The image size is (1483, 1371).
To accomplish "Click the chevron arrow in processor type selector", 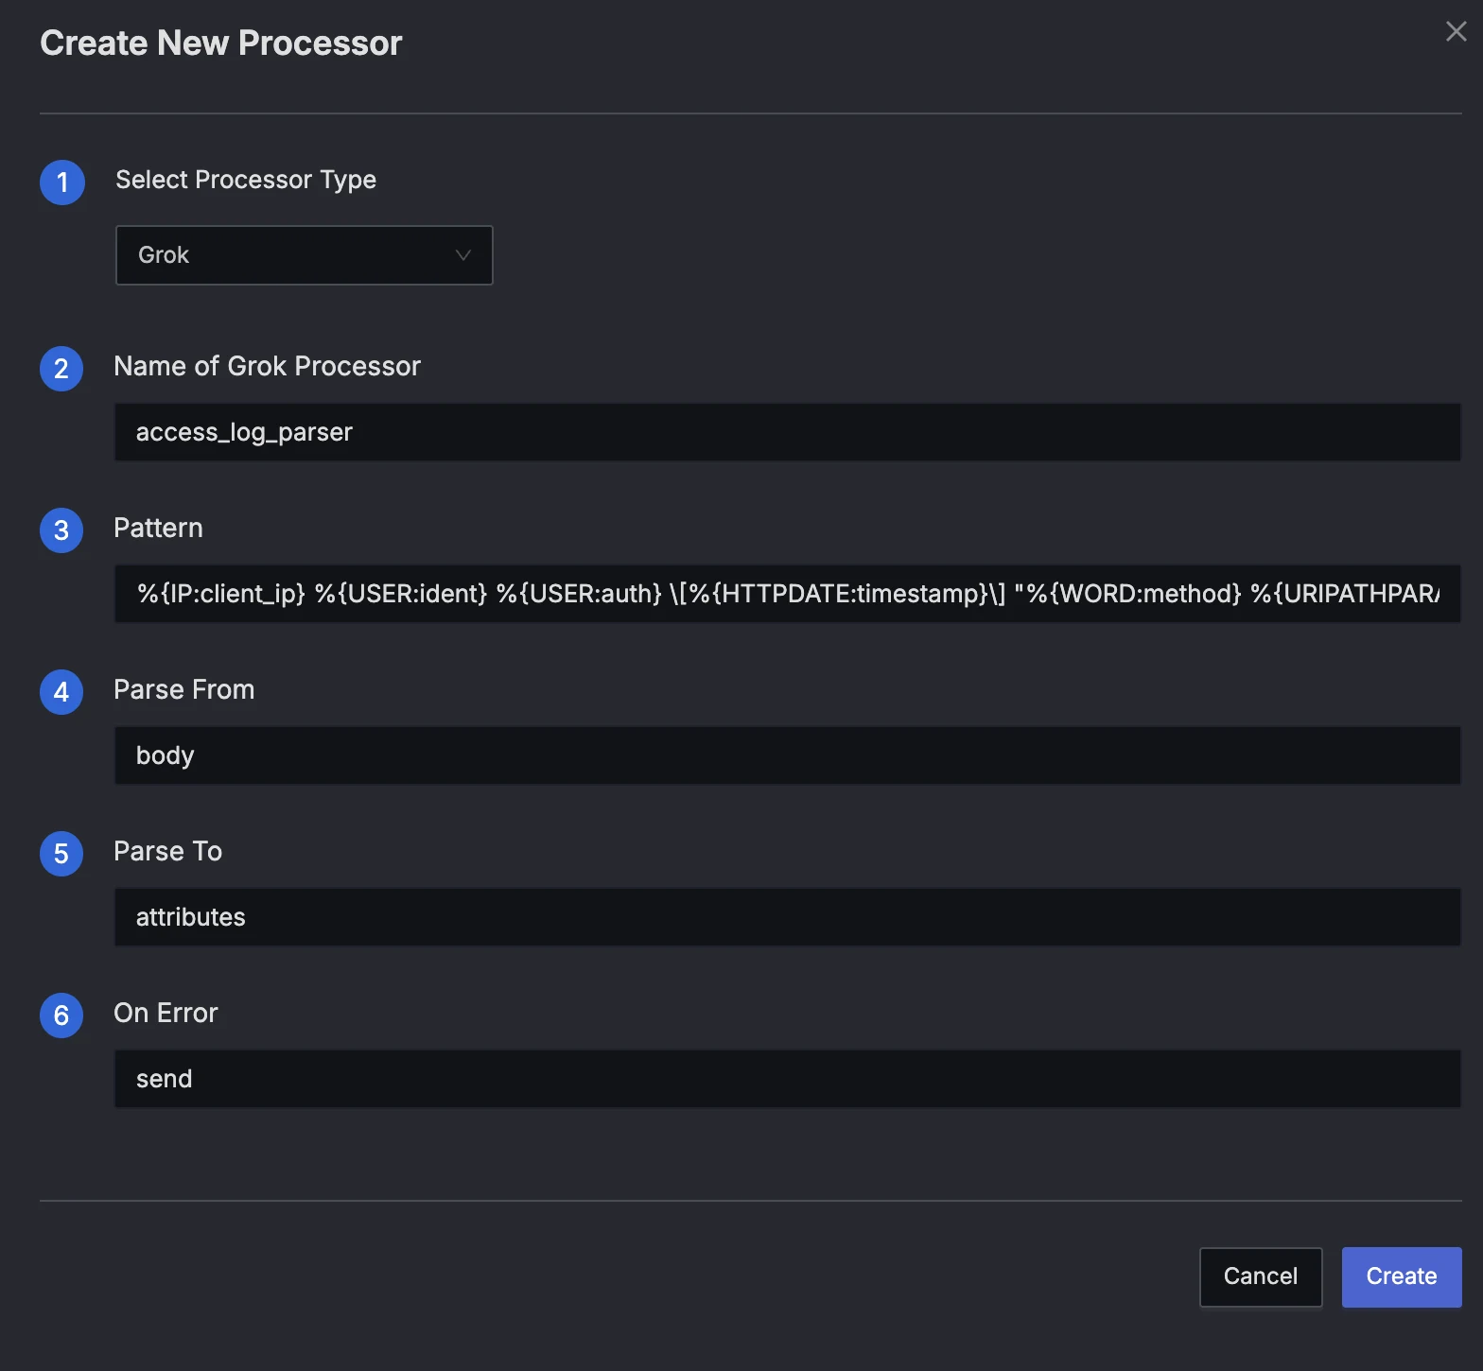I will (462, 255).
